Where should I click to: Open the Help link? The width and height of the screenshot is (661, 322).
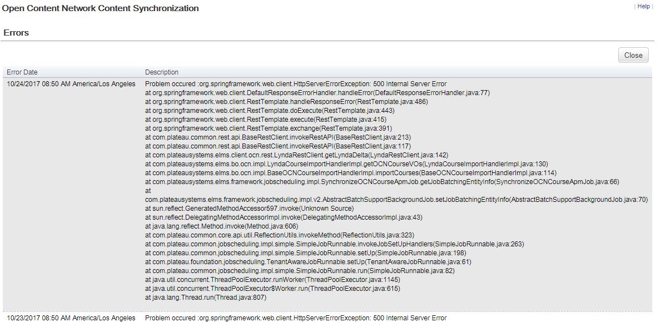click(643, 6)
